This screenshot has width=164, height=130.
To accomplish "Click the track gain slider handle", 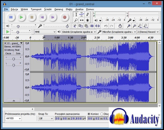I will click(14, 59).
